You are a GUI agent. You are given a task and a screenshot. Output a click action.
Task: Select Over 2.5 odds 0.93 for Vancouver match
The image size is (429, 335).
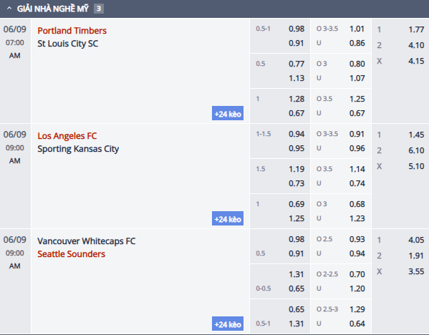(357, 239)
